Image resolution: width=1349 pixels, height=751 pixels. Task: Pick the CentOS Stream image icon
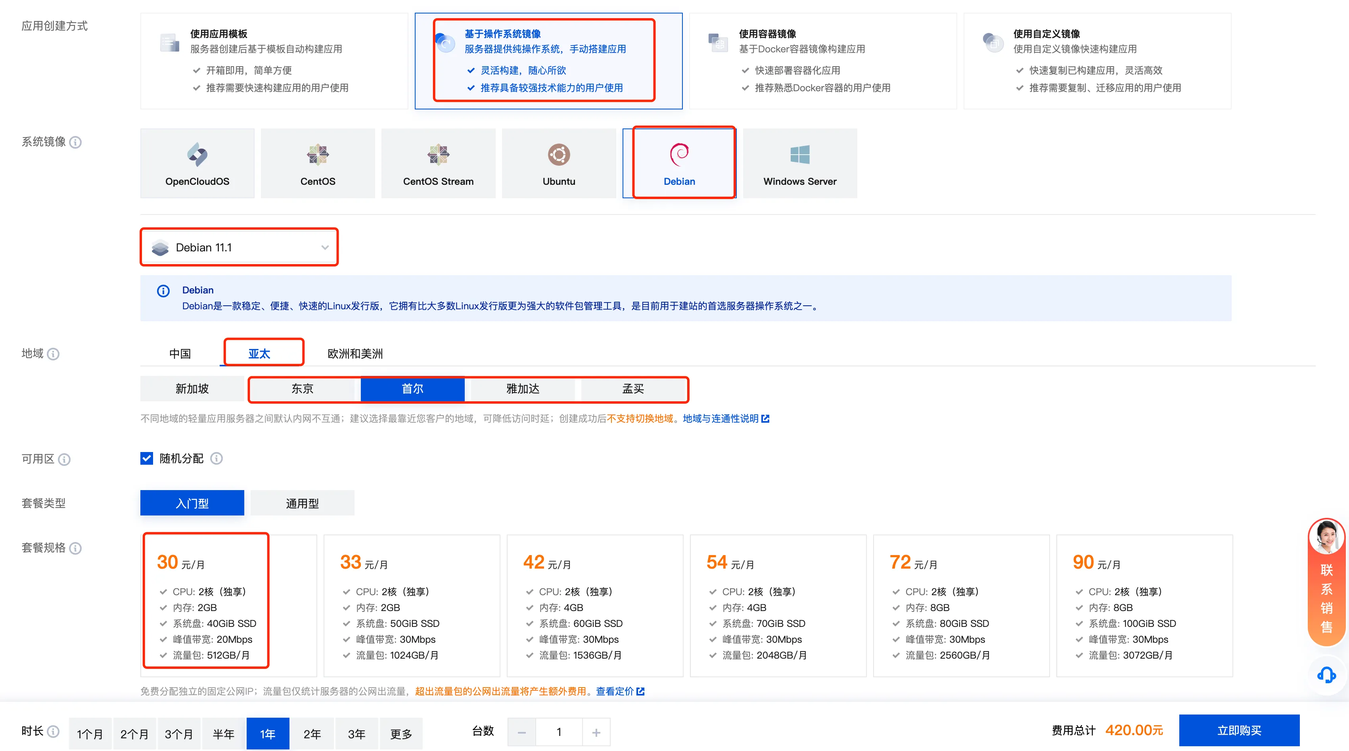pyautogui.click(x=438, y=155)
